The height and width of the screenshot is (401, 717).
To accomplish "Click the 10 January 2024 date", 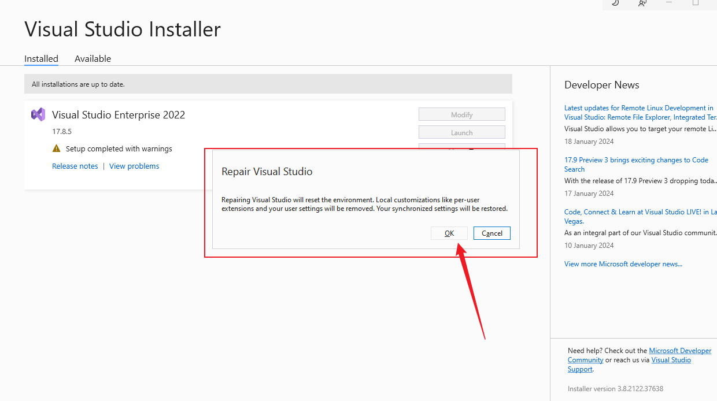I will [589, 246].
